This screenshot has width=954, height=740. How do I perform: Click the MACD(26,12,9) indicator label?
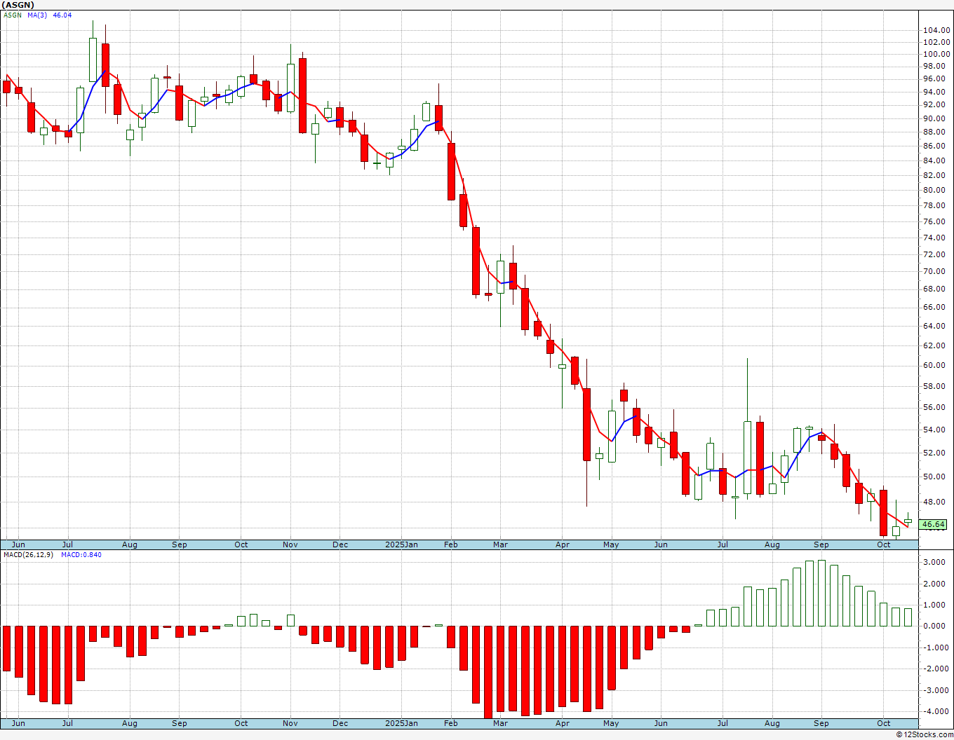[x=28, y=555]
